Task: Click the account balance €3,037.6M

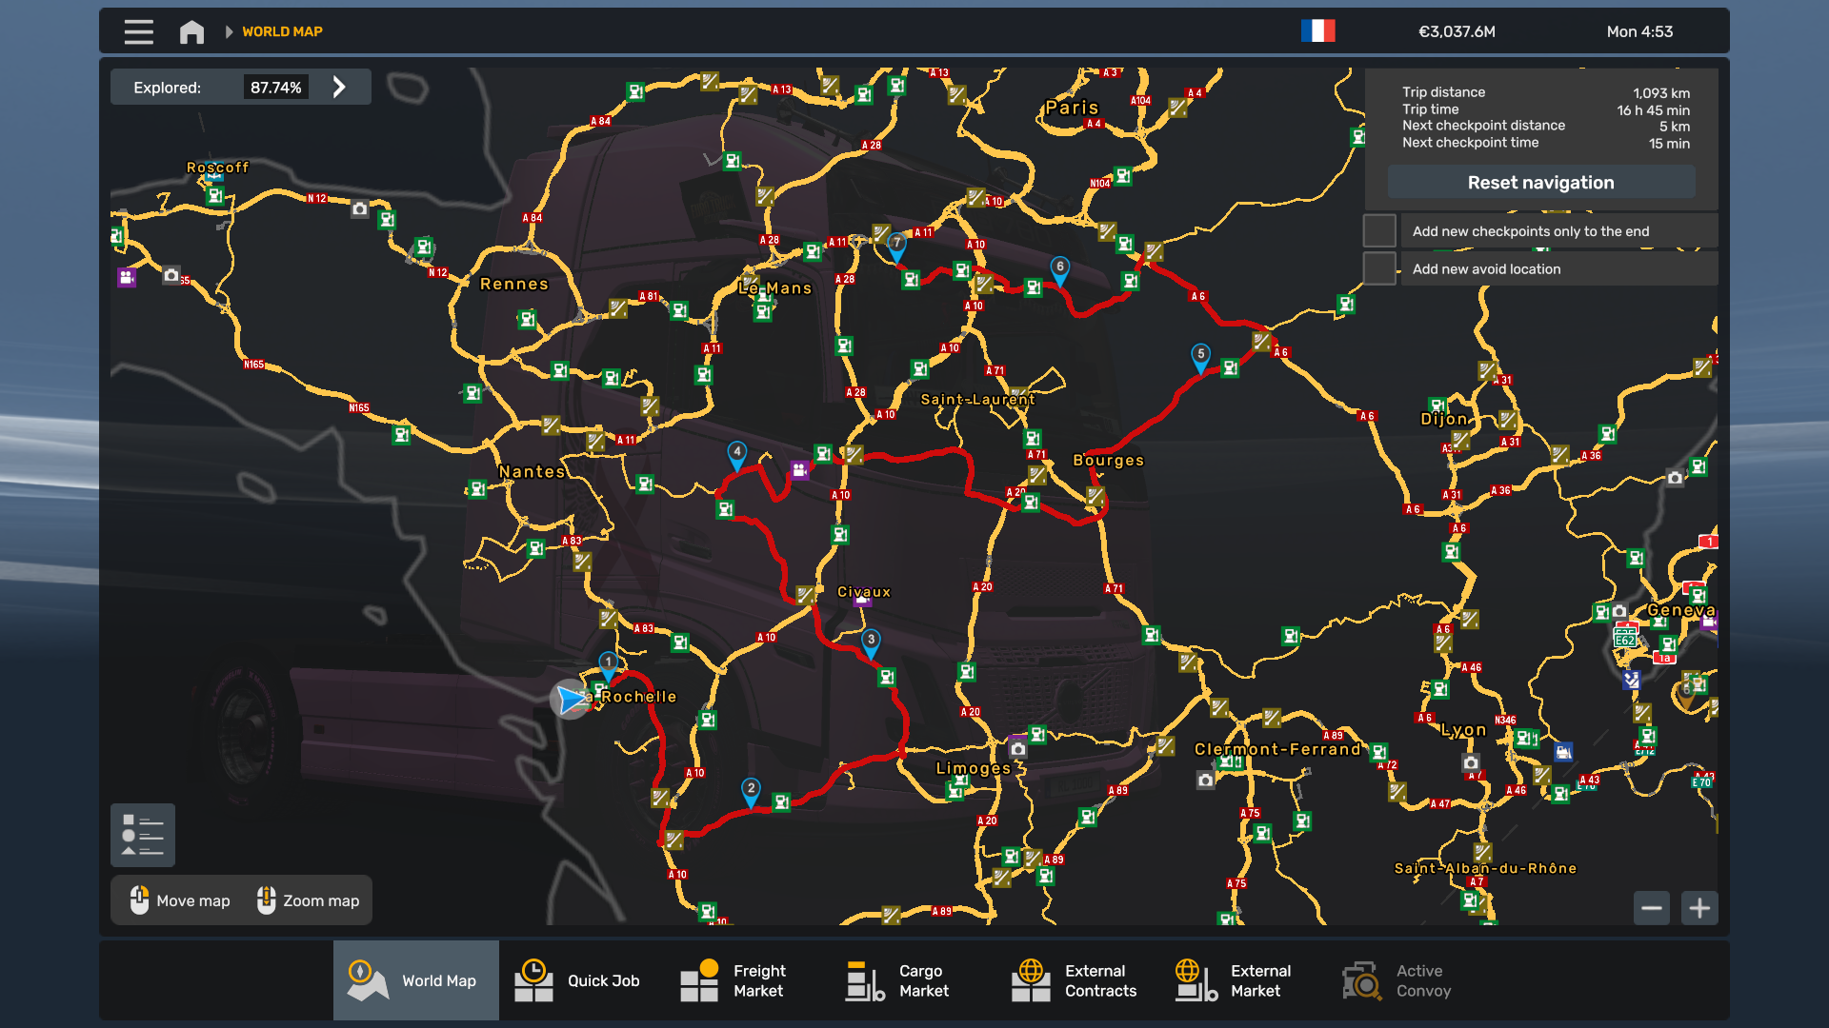Action: click(1457, 31)
